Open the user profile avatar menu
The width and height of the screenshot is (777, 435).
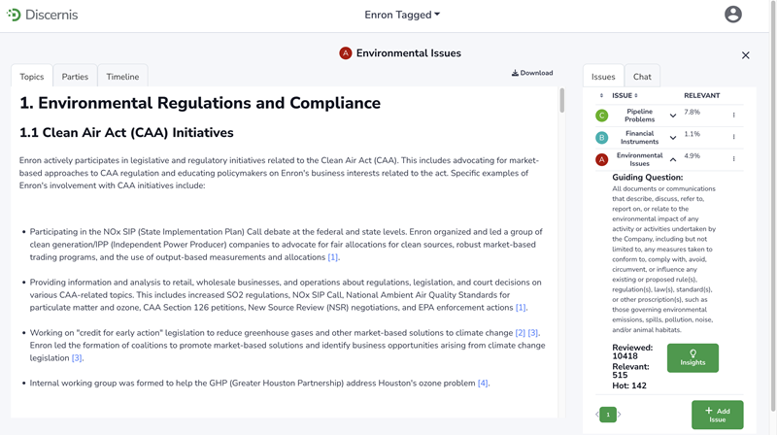tap(732, 15)
